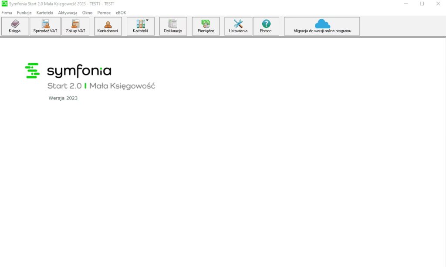Open the Okno menu
The height and width of the screenshot is (267, 446).
pos(87,13)
